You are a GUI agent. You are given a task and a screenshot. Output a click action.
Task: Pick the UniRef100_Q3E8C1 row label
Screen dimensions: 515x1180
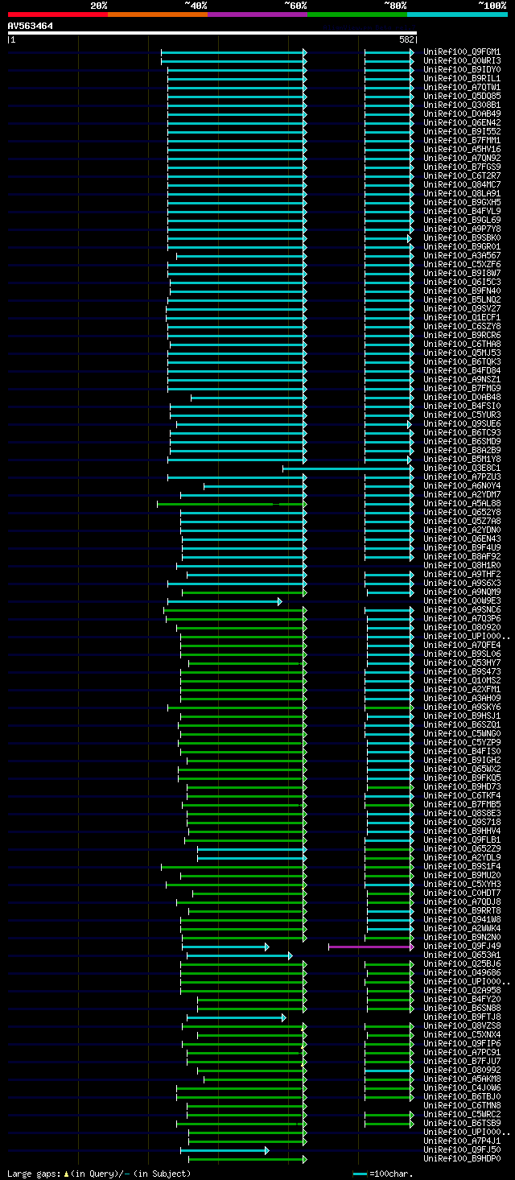(462, 468)
